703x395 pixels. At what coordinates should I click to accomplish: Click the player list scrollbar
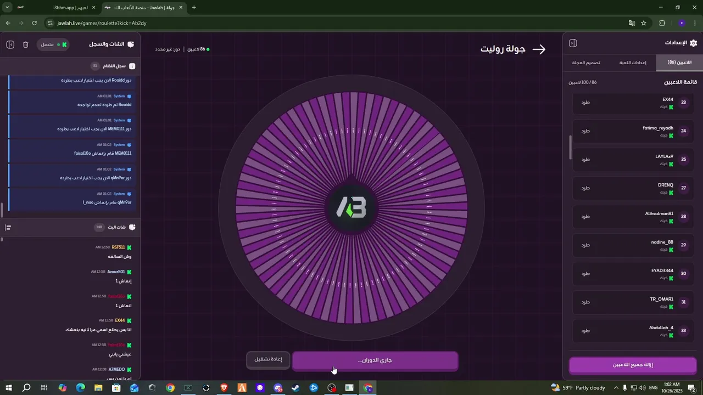570,147
